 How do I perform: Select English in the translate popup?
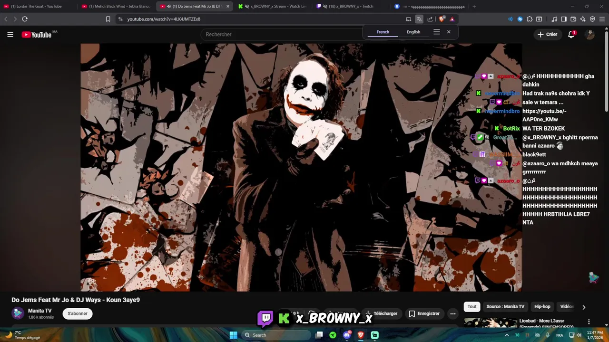(x=413, y=32)
